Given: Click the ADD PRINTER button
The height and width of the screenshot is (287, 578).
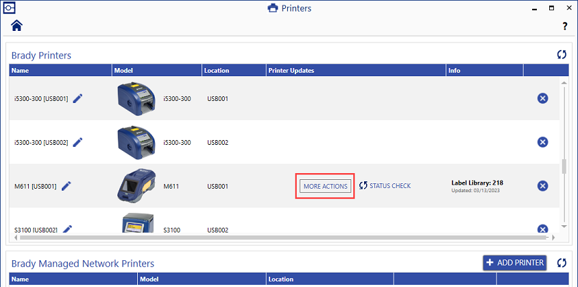Looking at the screenshot, I should click(515, 262).
